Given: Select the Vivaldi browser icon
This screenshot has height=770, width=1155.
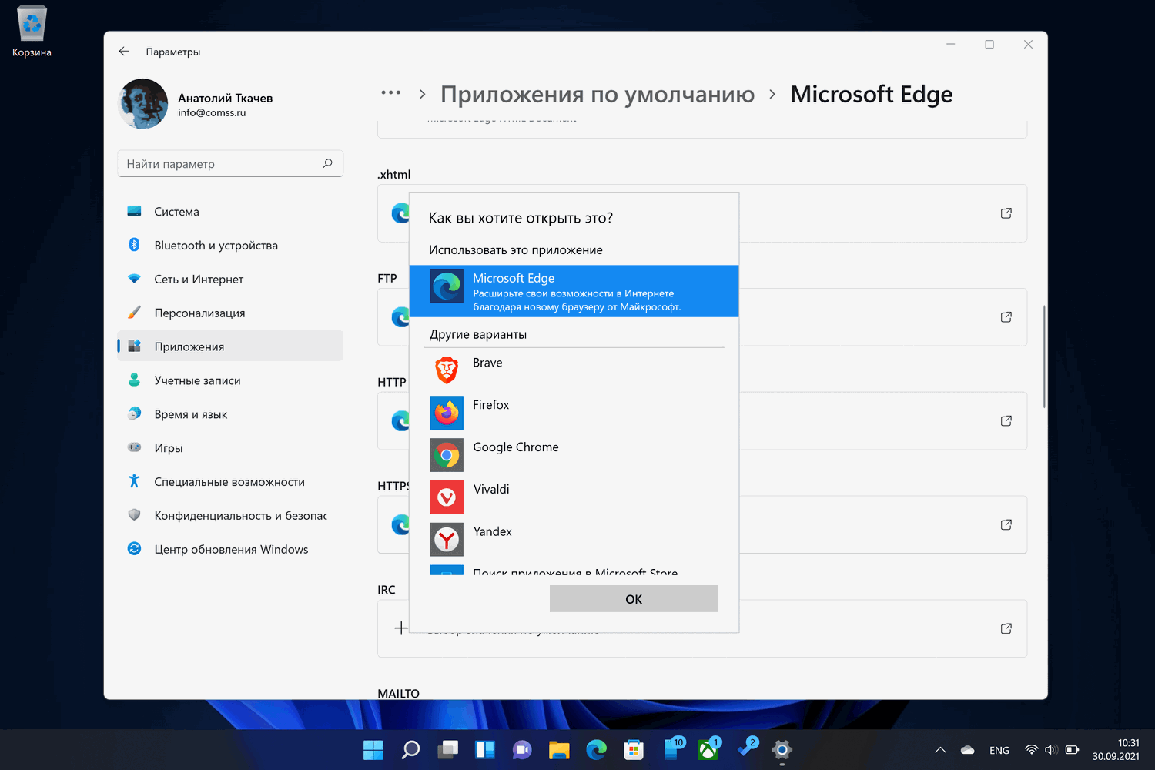Looking at the screenshot, I should pyautogui.click(x=447, y=497).
